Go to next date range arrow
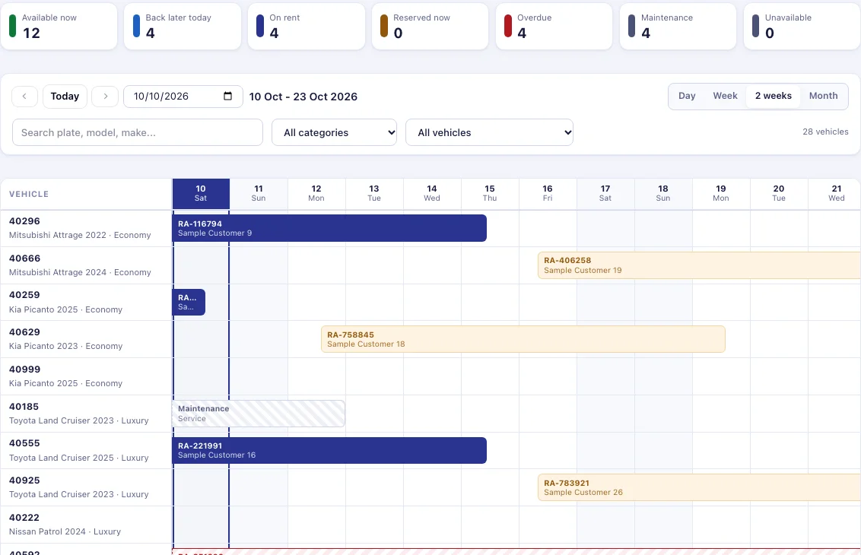 105,96
